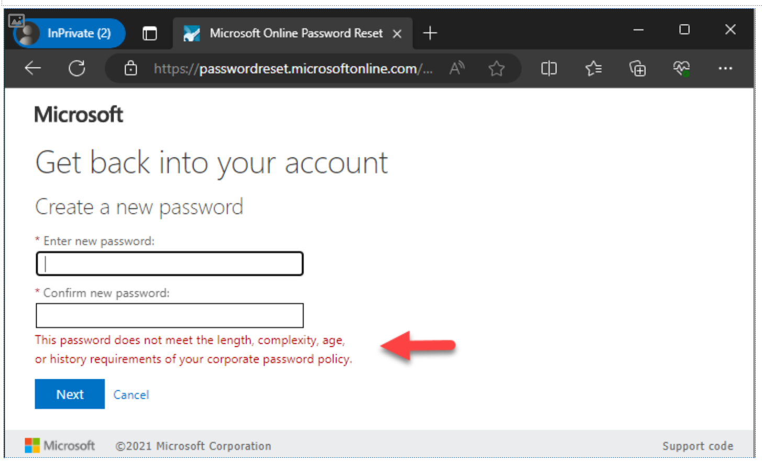The image size is (762, 463).
Task: Open the split screen icon
Action: 548,68
